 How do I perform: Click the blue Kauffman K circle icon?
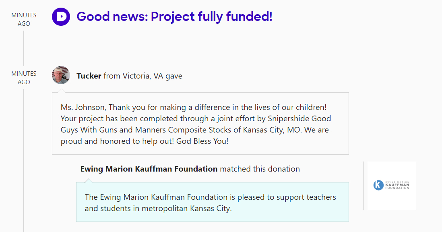click(x=378, y=185)
